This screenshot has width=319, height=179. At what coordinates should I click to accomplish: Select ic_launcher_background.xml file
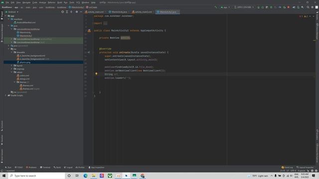click(x=31, y=56)
